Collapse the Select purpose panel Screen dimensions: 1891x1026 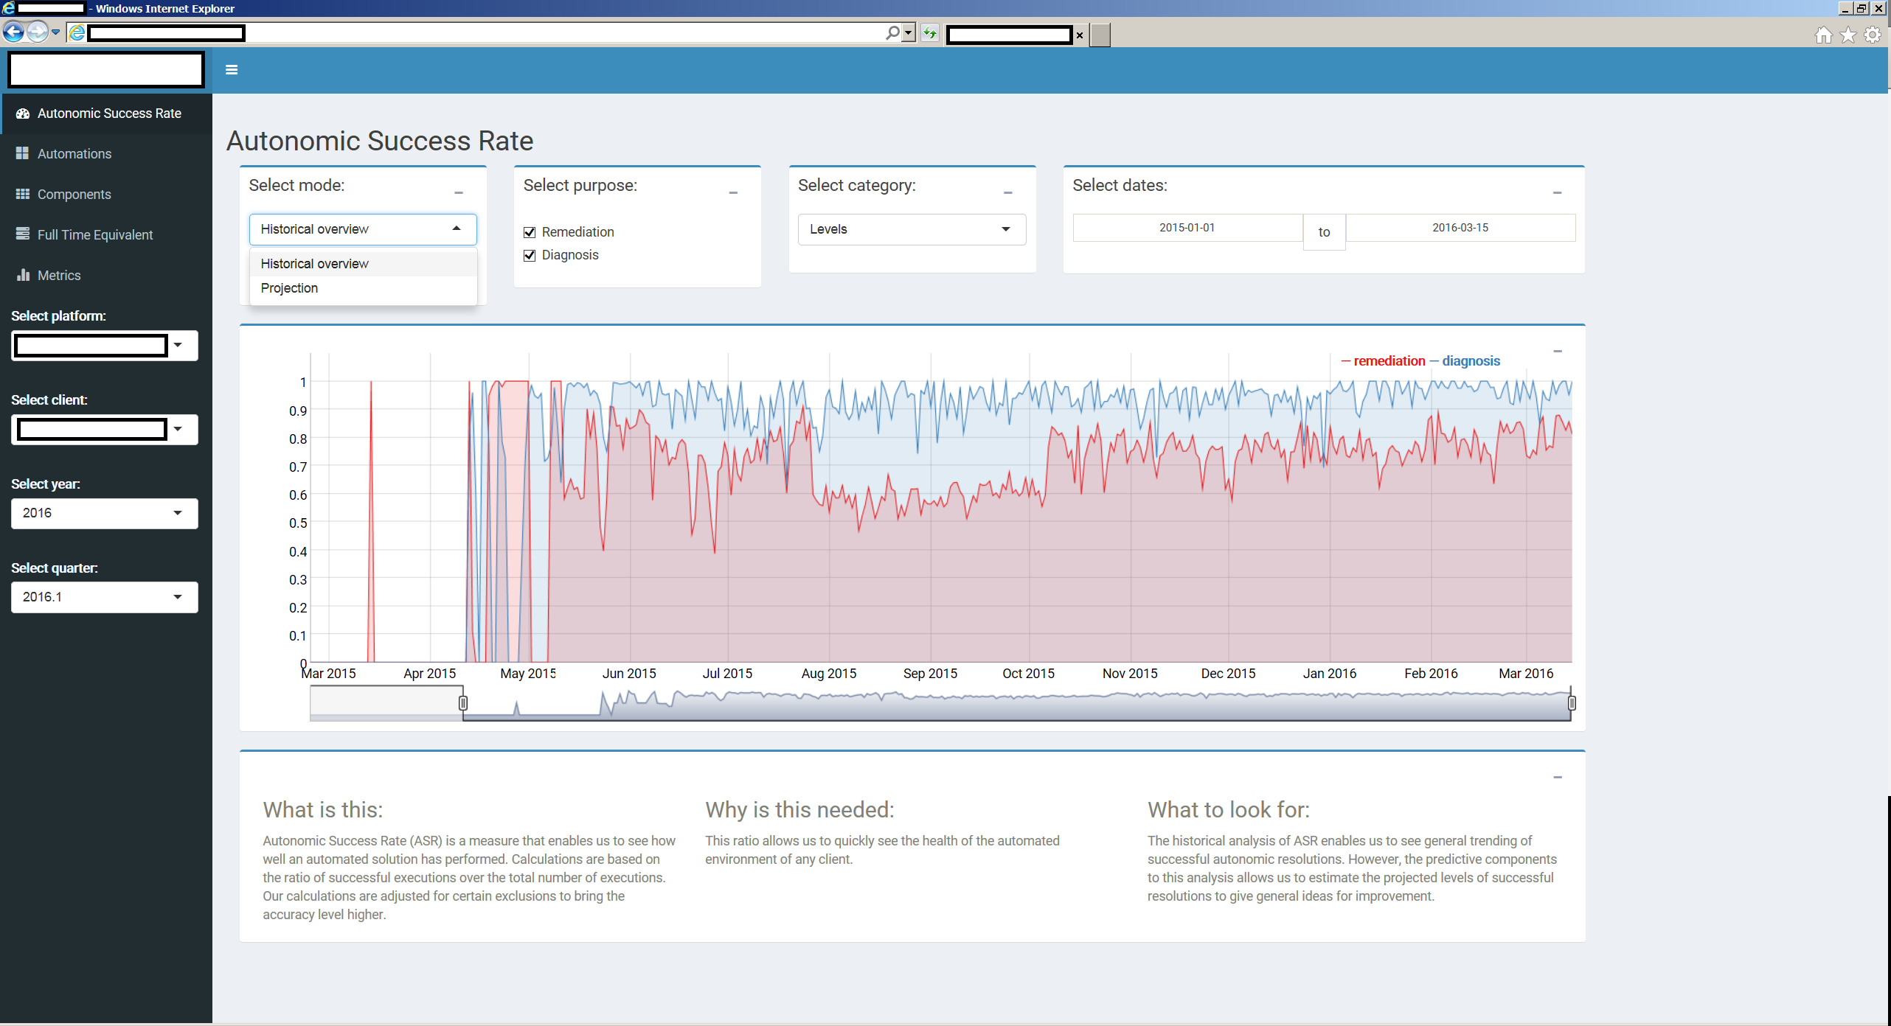733,192
